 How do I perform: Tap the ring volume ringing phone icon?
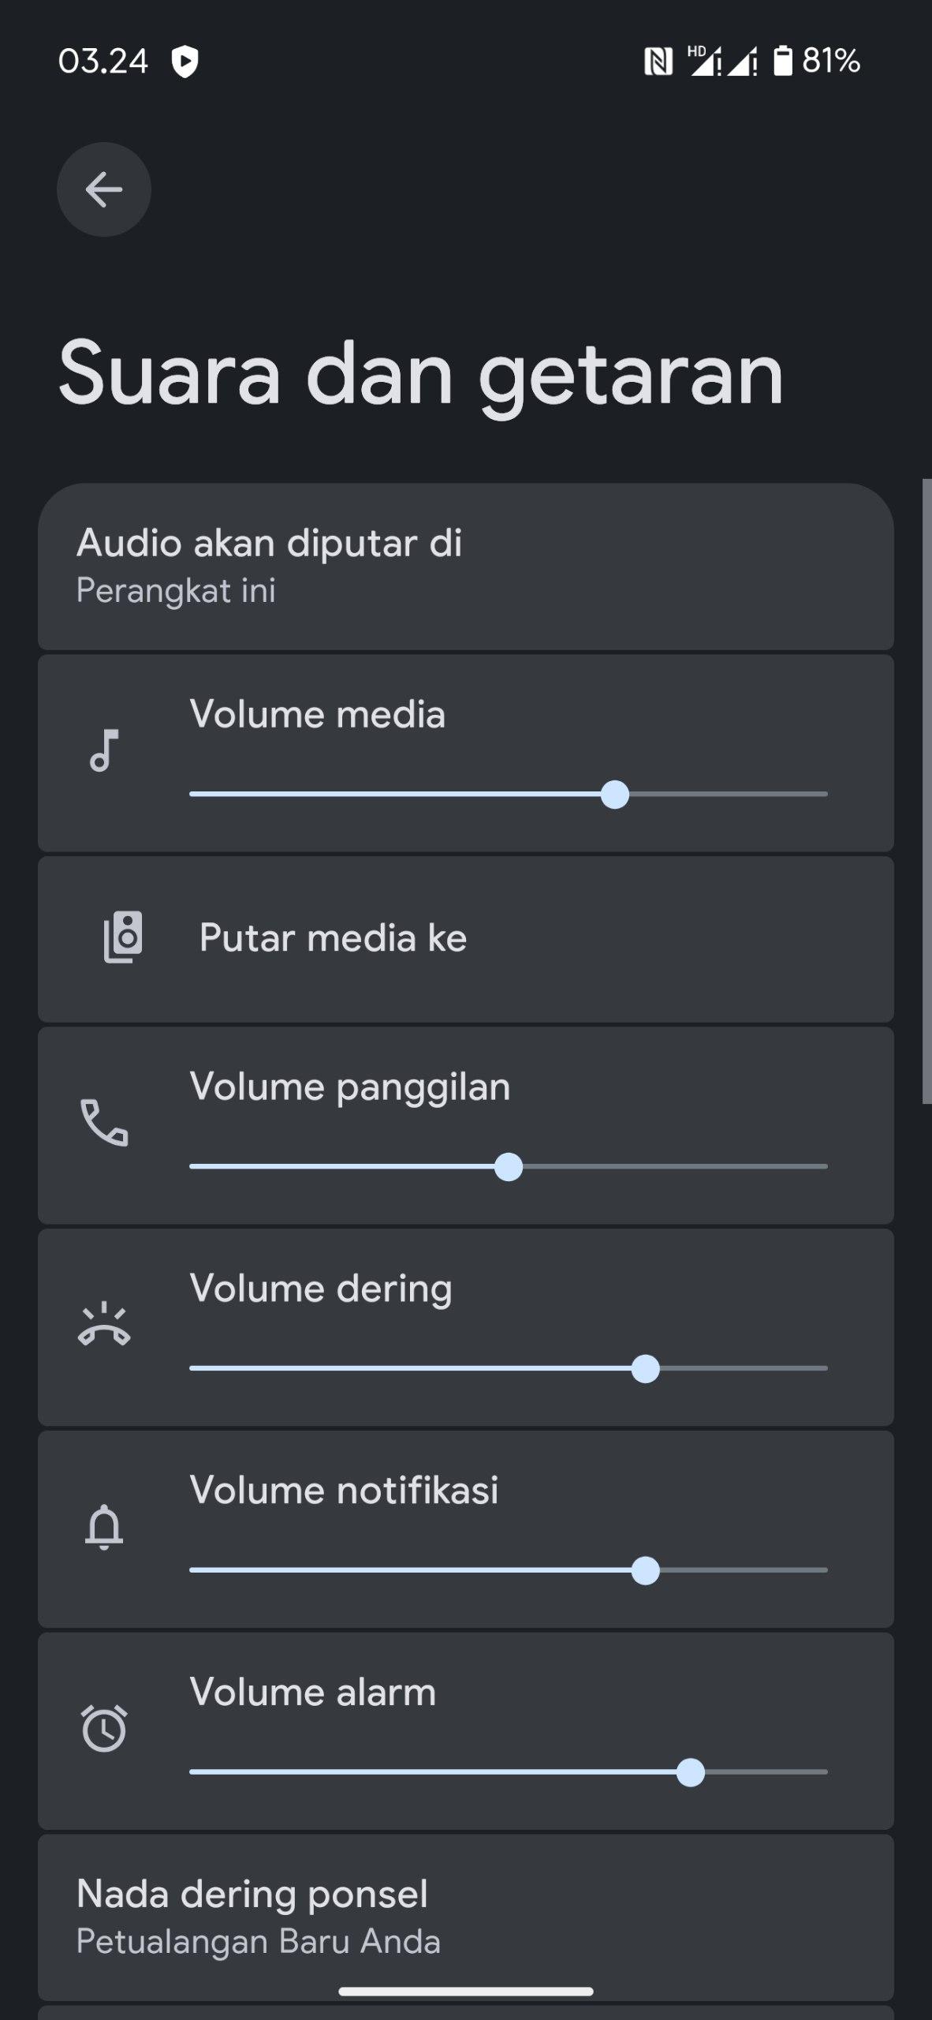[104, 1326]
